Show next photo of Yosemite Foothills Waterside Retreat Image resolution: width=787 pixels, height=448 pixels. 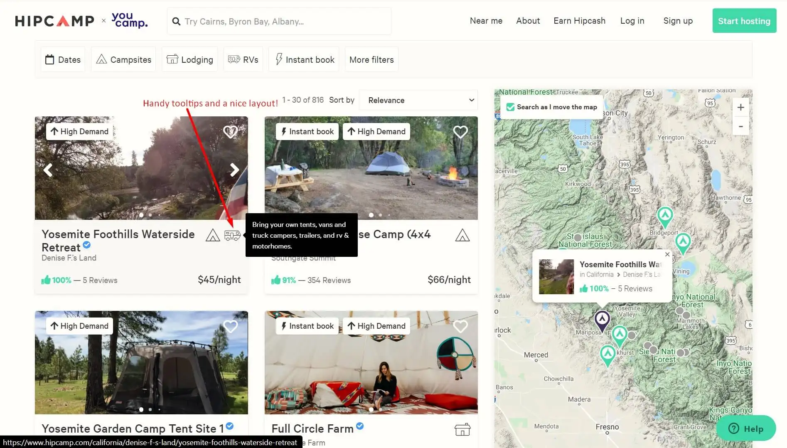click(x=235, y=170)
